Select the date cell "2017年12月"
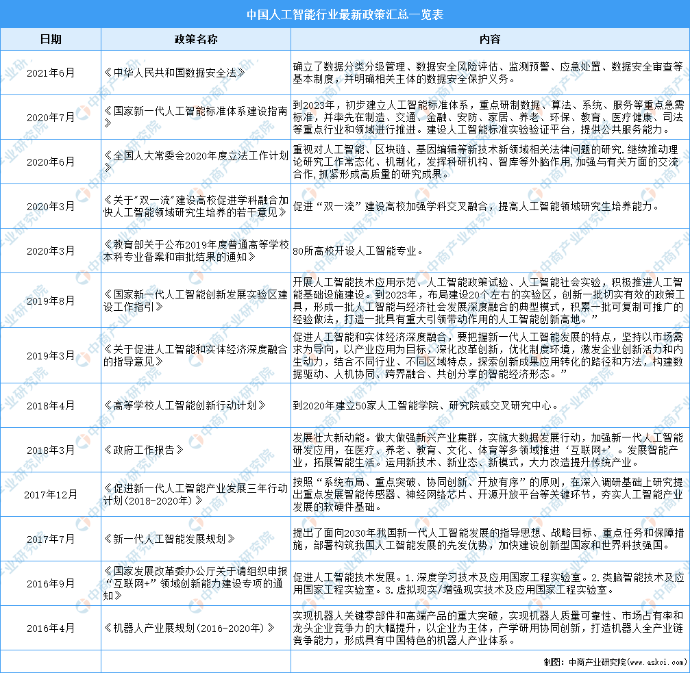Image resolution: width=690 pixels, height=673 pixels. pos(51,494)
